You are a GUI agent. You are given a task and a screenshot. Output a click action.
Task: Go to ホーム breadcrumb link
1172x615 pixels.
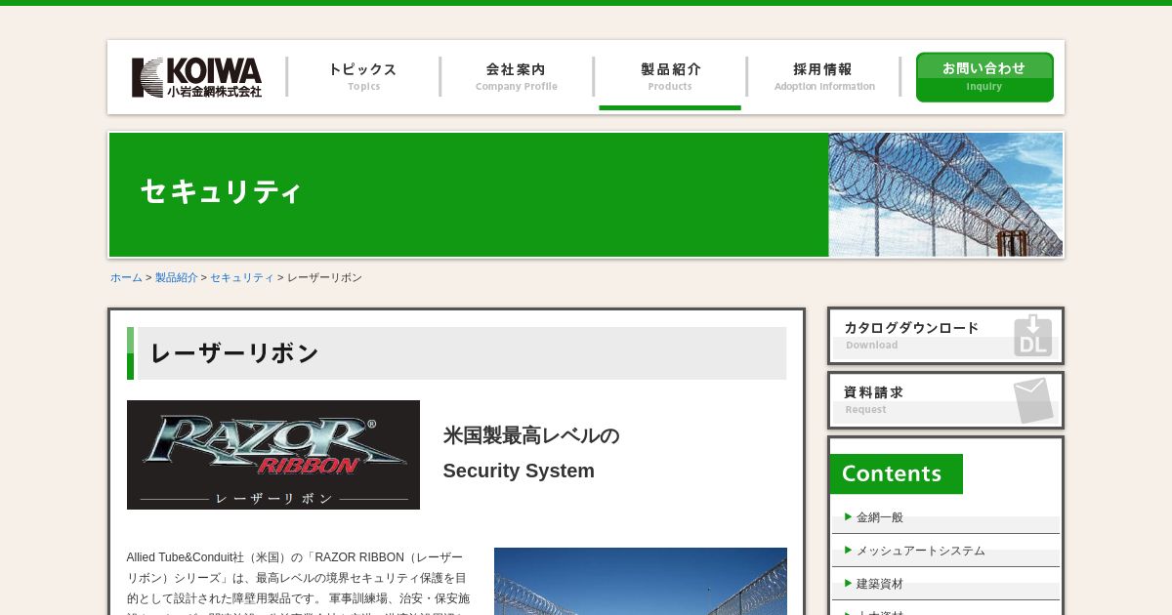click(x=126, y=278)
